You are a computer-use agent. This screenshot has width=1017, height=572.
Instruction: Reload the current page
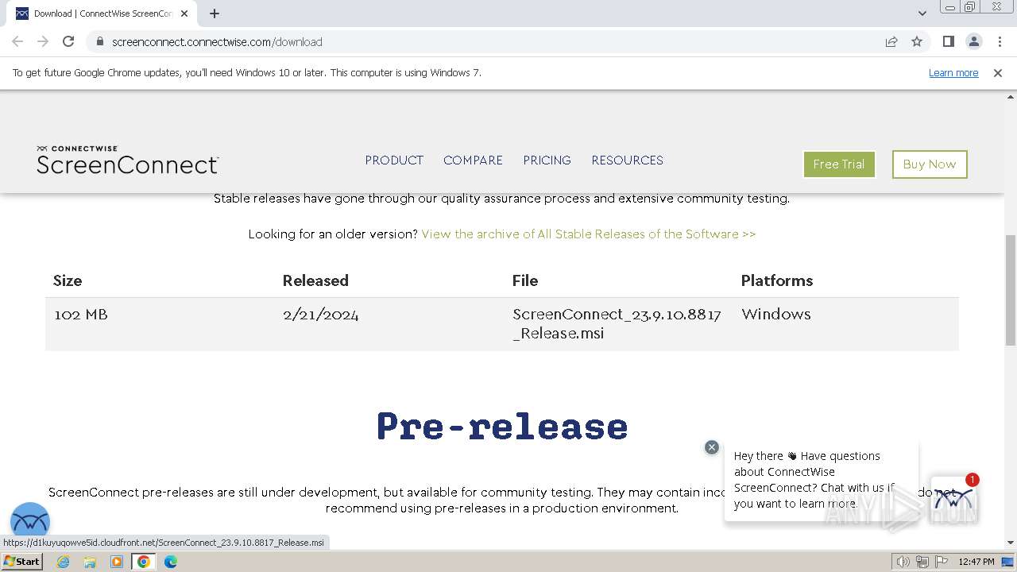click(x=68, y=41)
